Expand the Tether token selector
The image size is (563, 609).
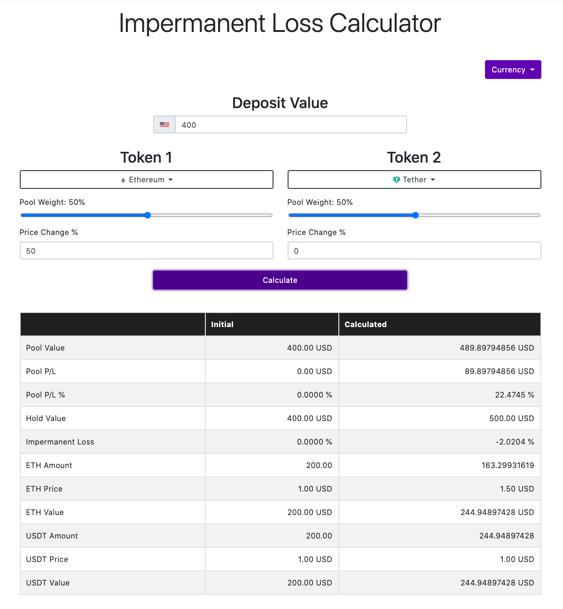point(414,180)
